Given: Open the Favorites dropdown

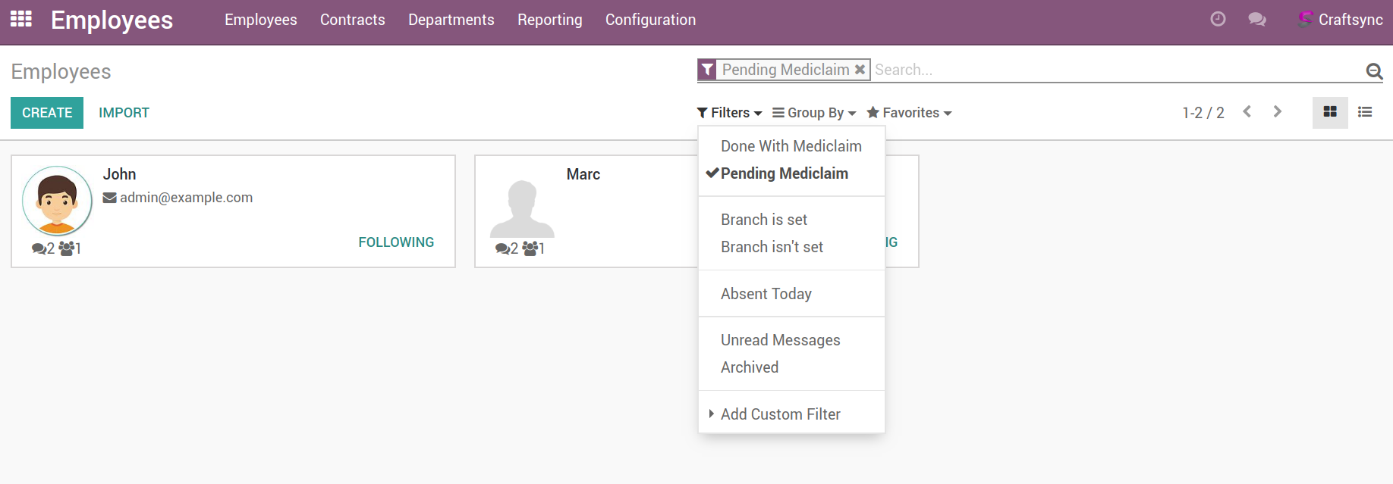Looking at the screenshot, I should click(909, 113).
